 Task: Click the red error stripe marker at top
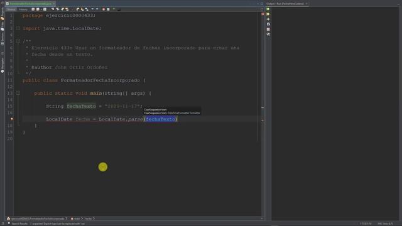click(263, 14)
